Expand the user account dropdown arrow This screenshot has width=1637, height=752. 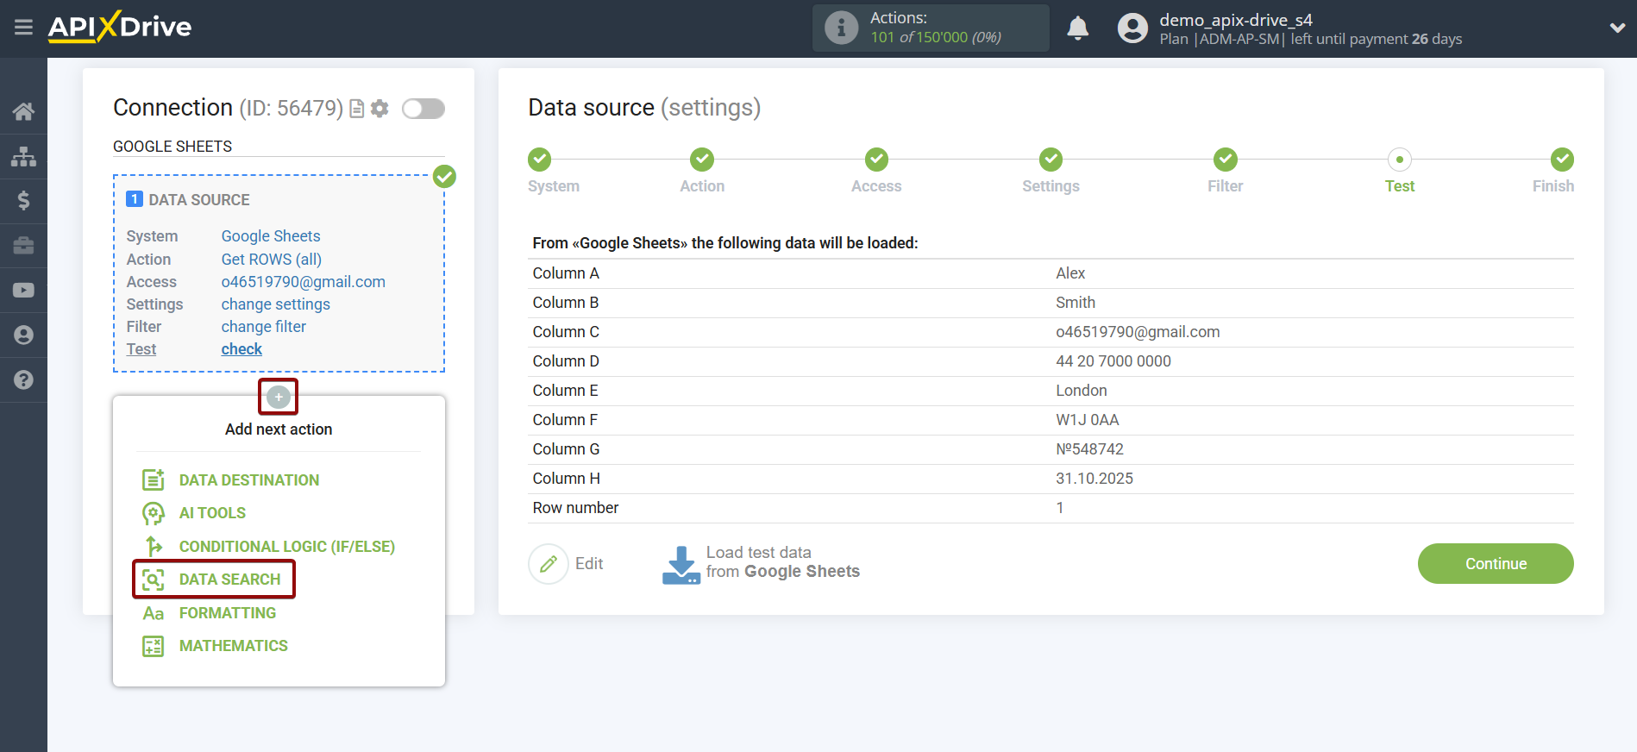[x=1617, y=28]
